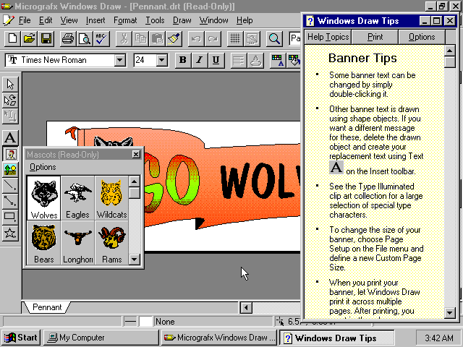Open a file with the Open folder icon
Image resolution: width=463 pixels, height=347 pixels.
point(29,38)
